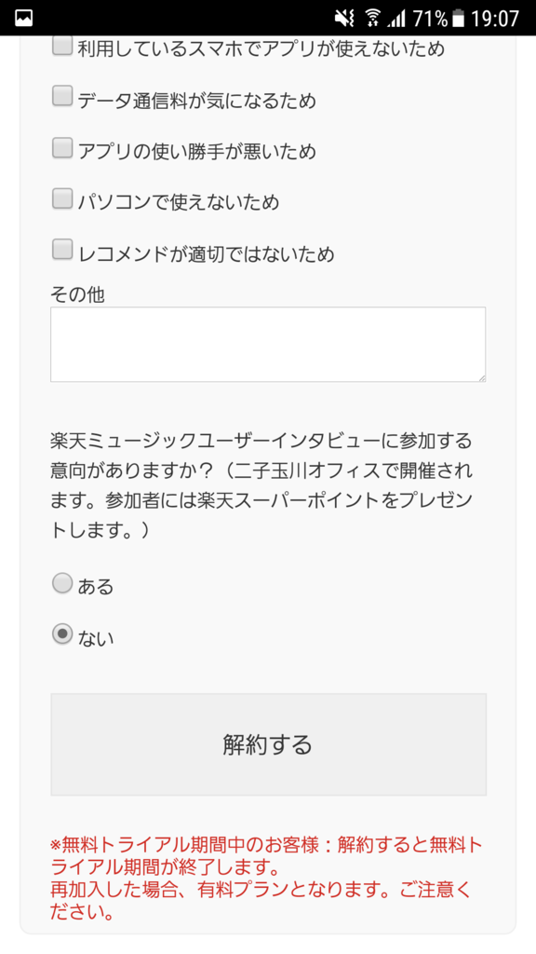Screen dimensions: 536x954
Task: Tap the cellular signal bars icon
Action: (397, 19)
